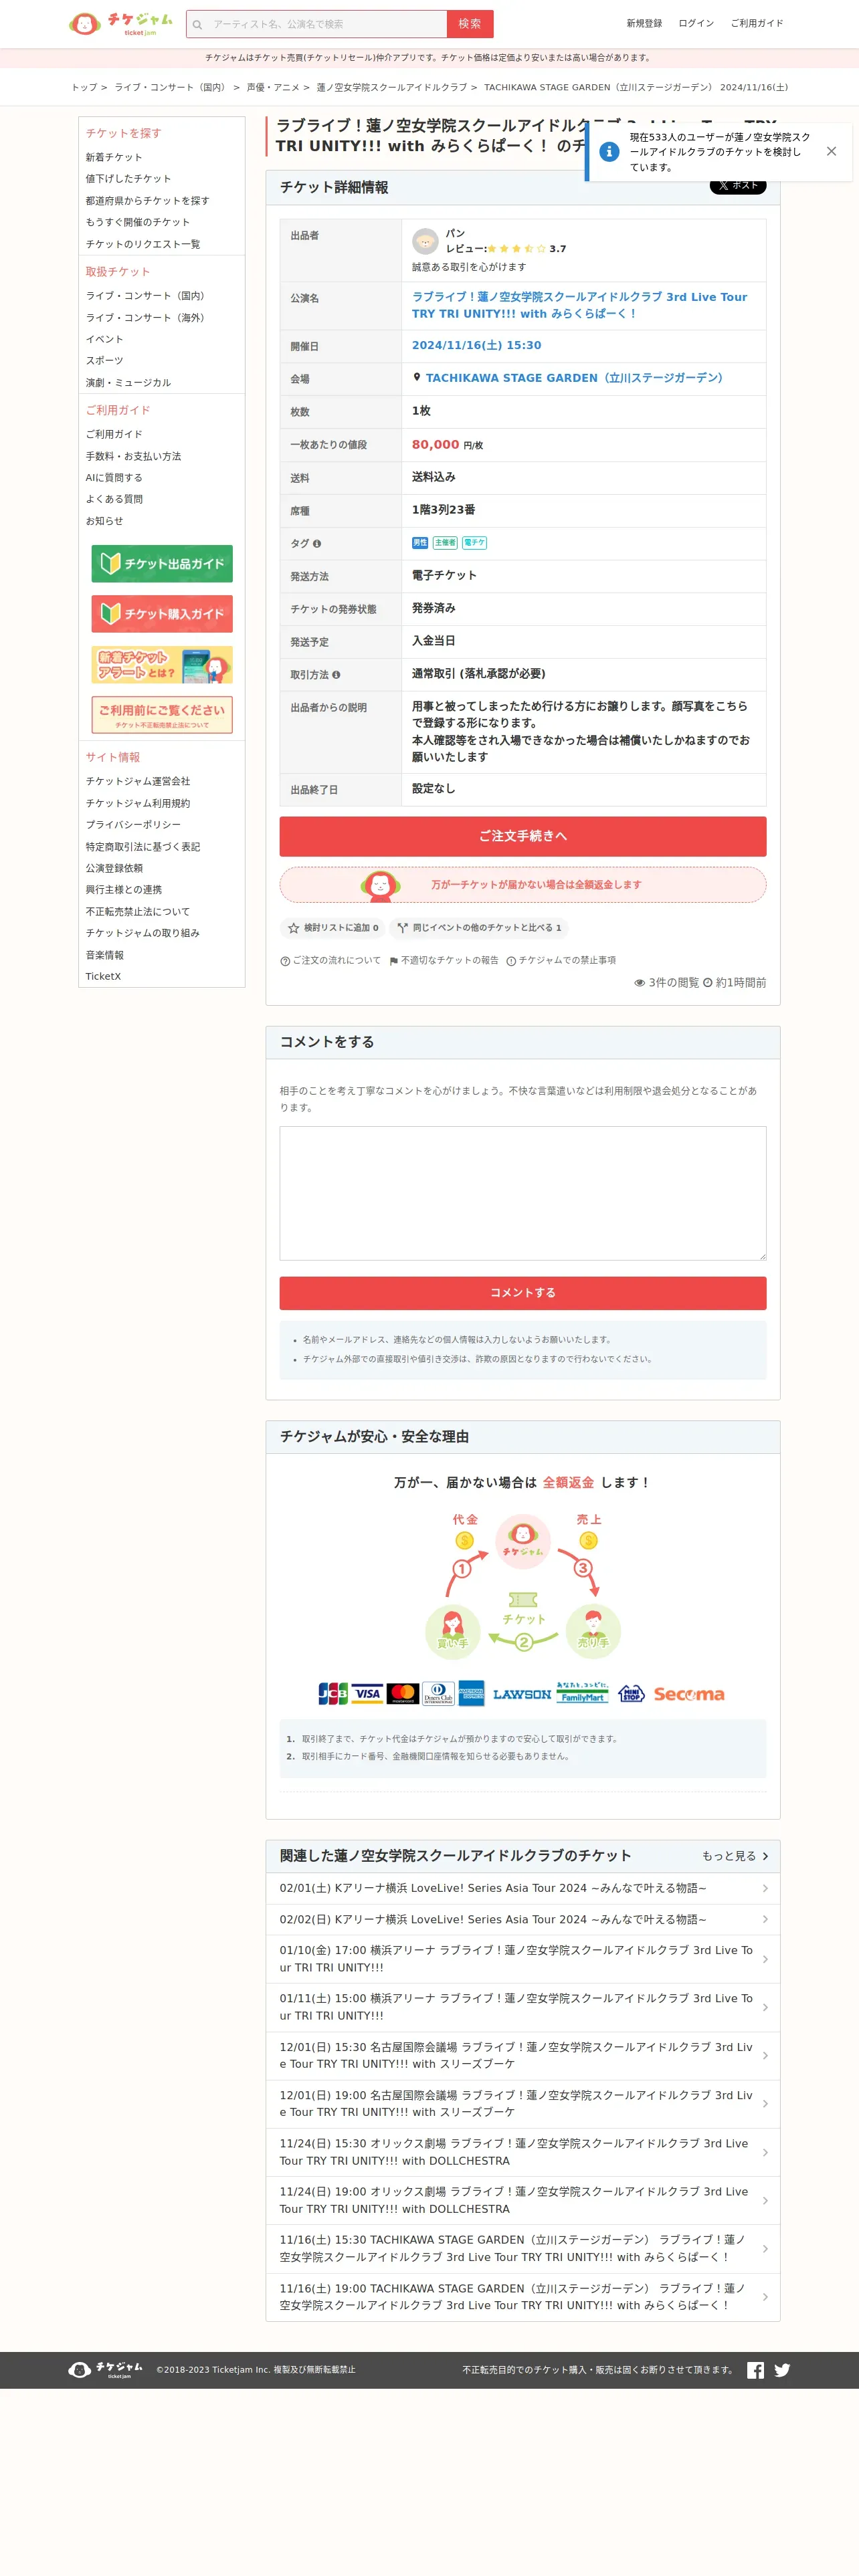The width and height of the screenshot is (859, 2576).
Task: Focus the artist search input field
Action: 326,24
